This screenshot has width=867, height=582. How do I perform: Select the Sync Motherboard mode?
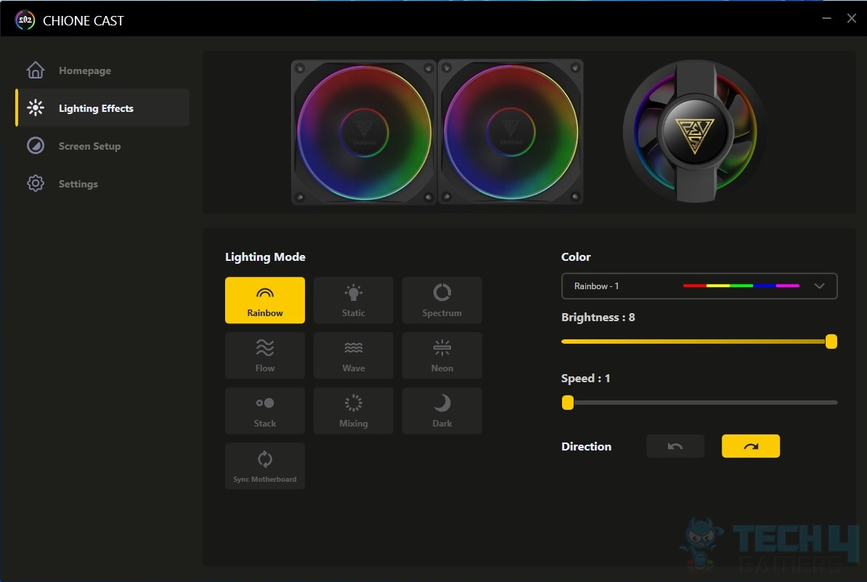tap(265, 466)
